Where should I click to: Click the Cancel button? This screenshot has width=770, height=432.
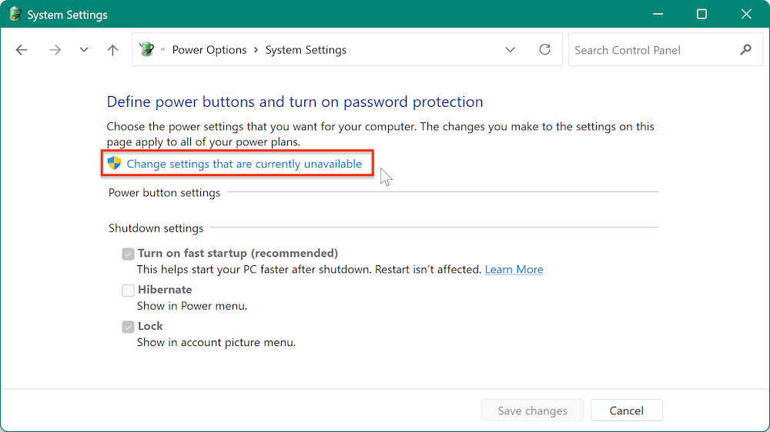(626, 410)
